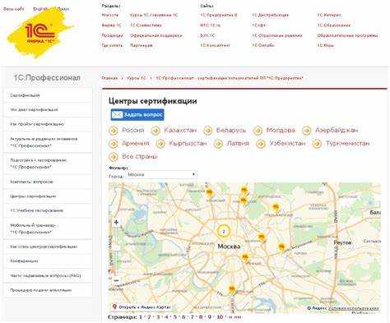
Task: Open Процедура подачи апелляции sidebar item
Action: pos(48,290)
